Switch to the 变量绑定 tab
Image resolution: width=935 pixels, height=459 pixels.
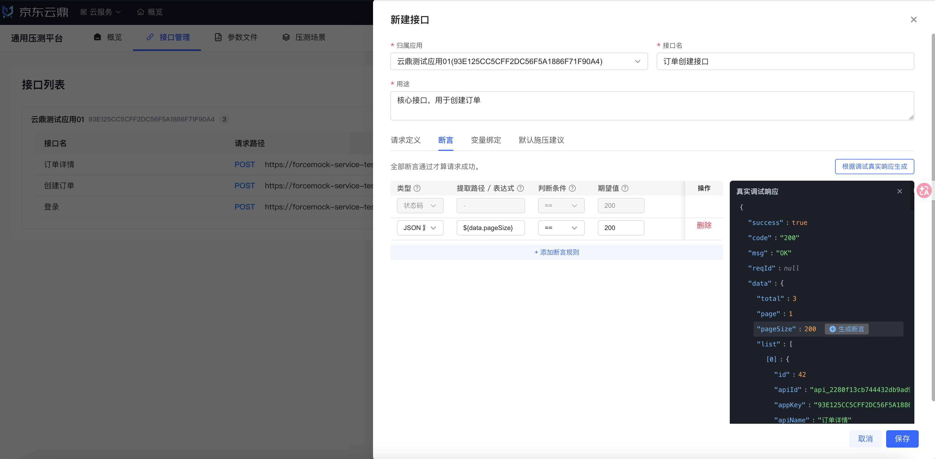tap(486, 140)
